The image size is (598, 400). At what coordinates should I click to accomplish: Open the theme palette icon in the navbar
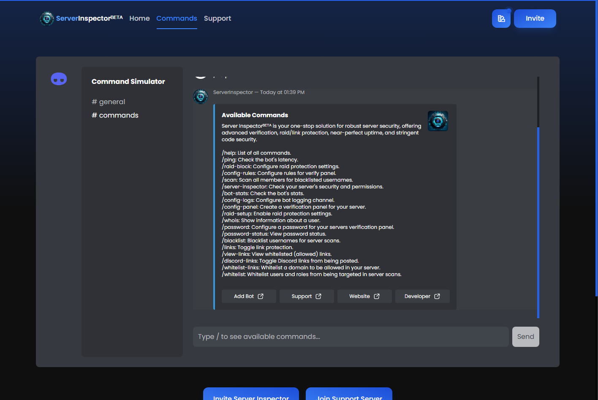tap(501, 18)
